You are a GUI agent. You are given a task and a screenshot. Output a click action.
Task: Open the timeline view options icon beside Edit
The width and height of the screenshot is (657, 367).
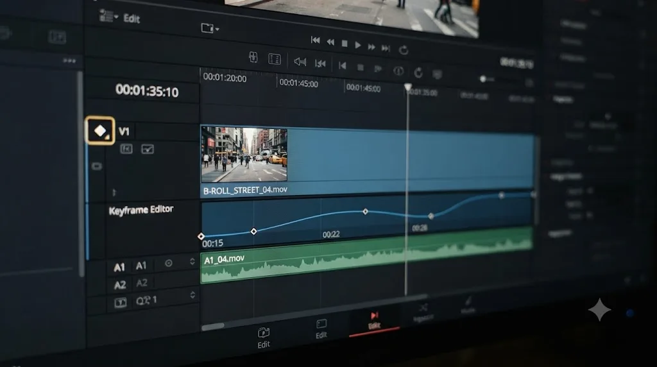tap(108, 16)
